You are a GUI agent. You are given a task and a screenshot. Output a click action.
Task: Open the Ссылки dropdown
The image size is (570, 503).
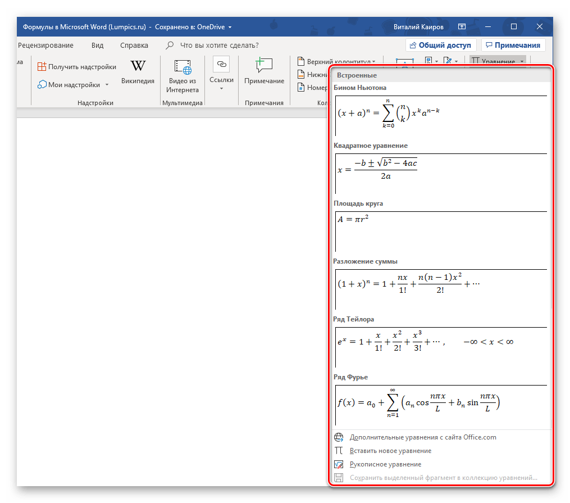(x=221, y=88)
